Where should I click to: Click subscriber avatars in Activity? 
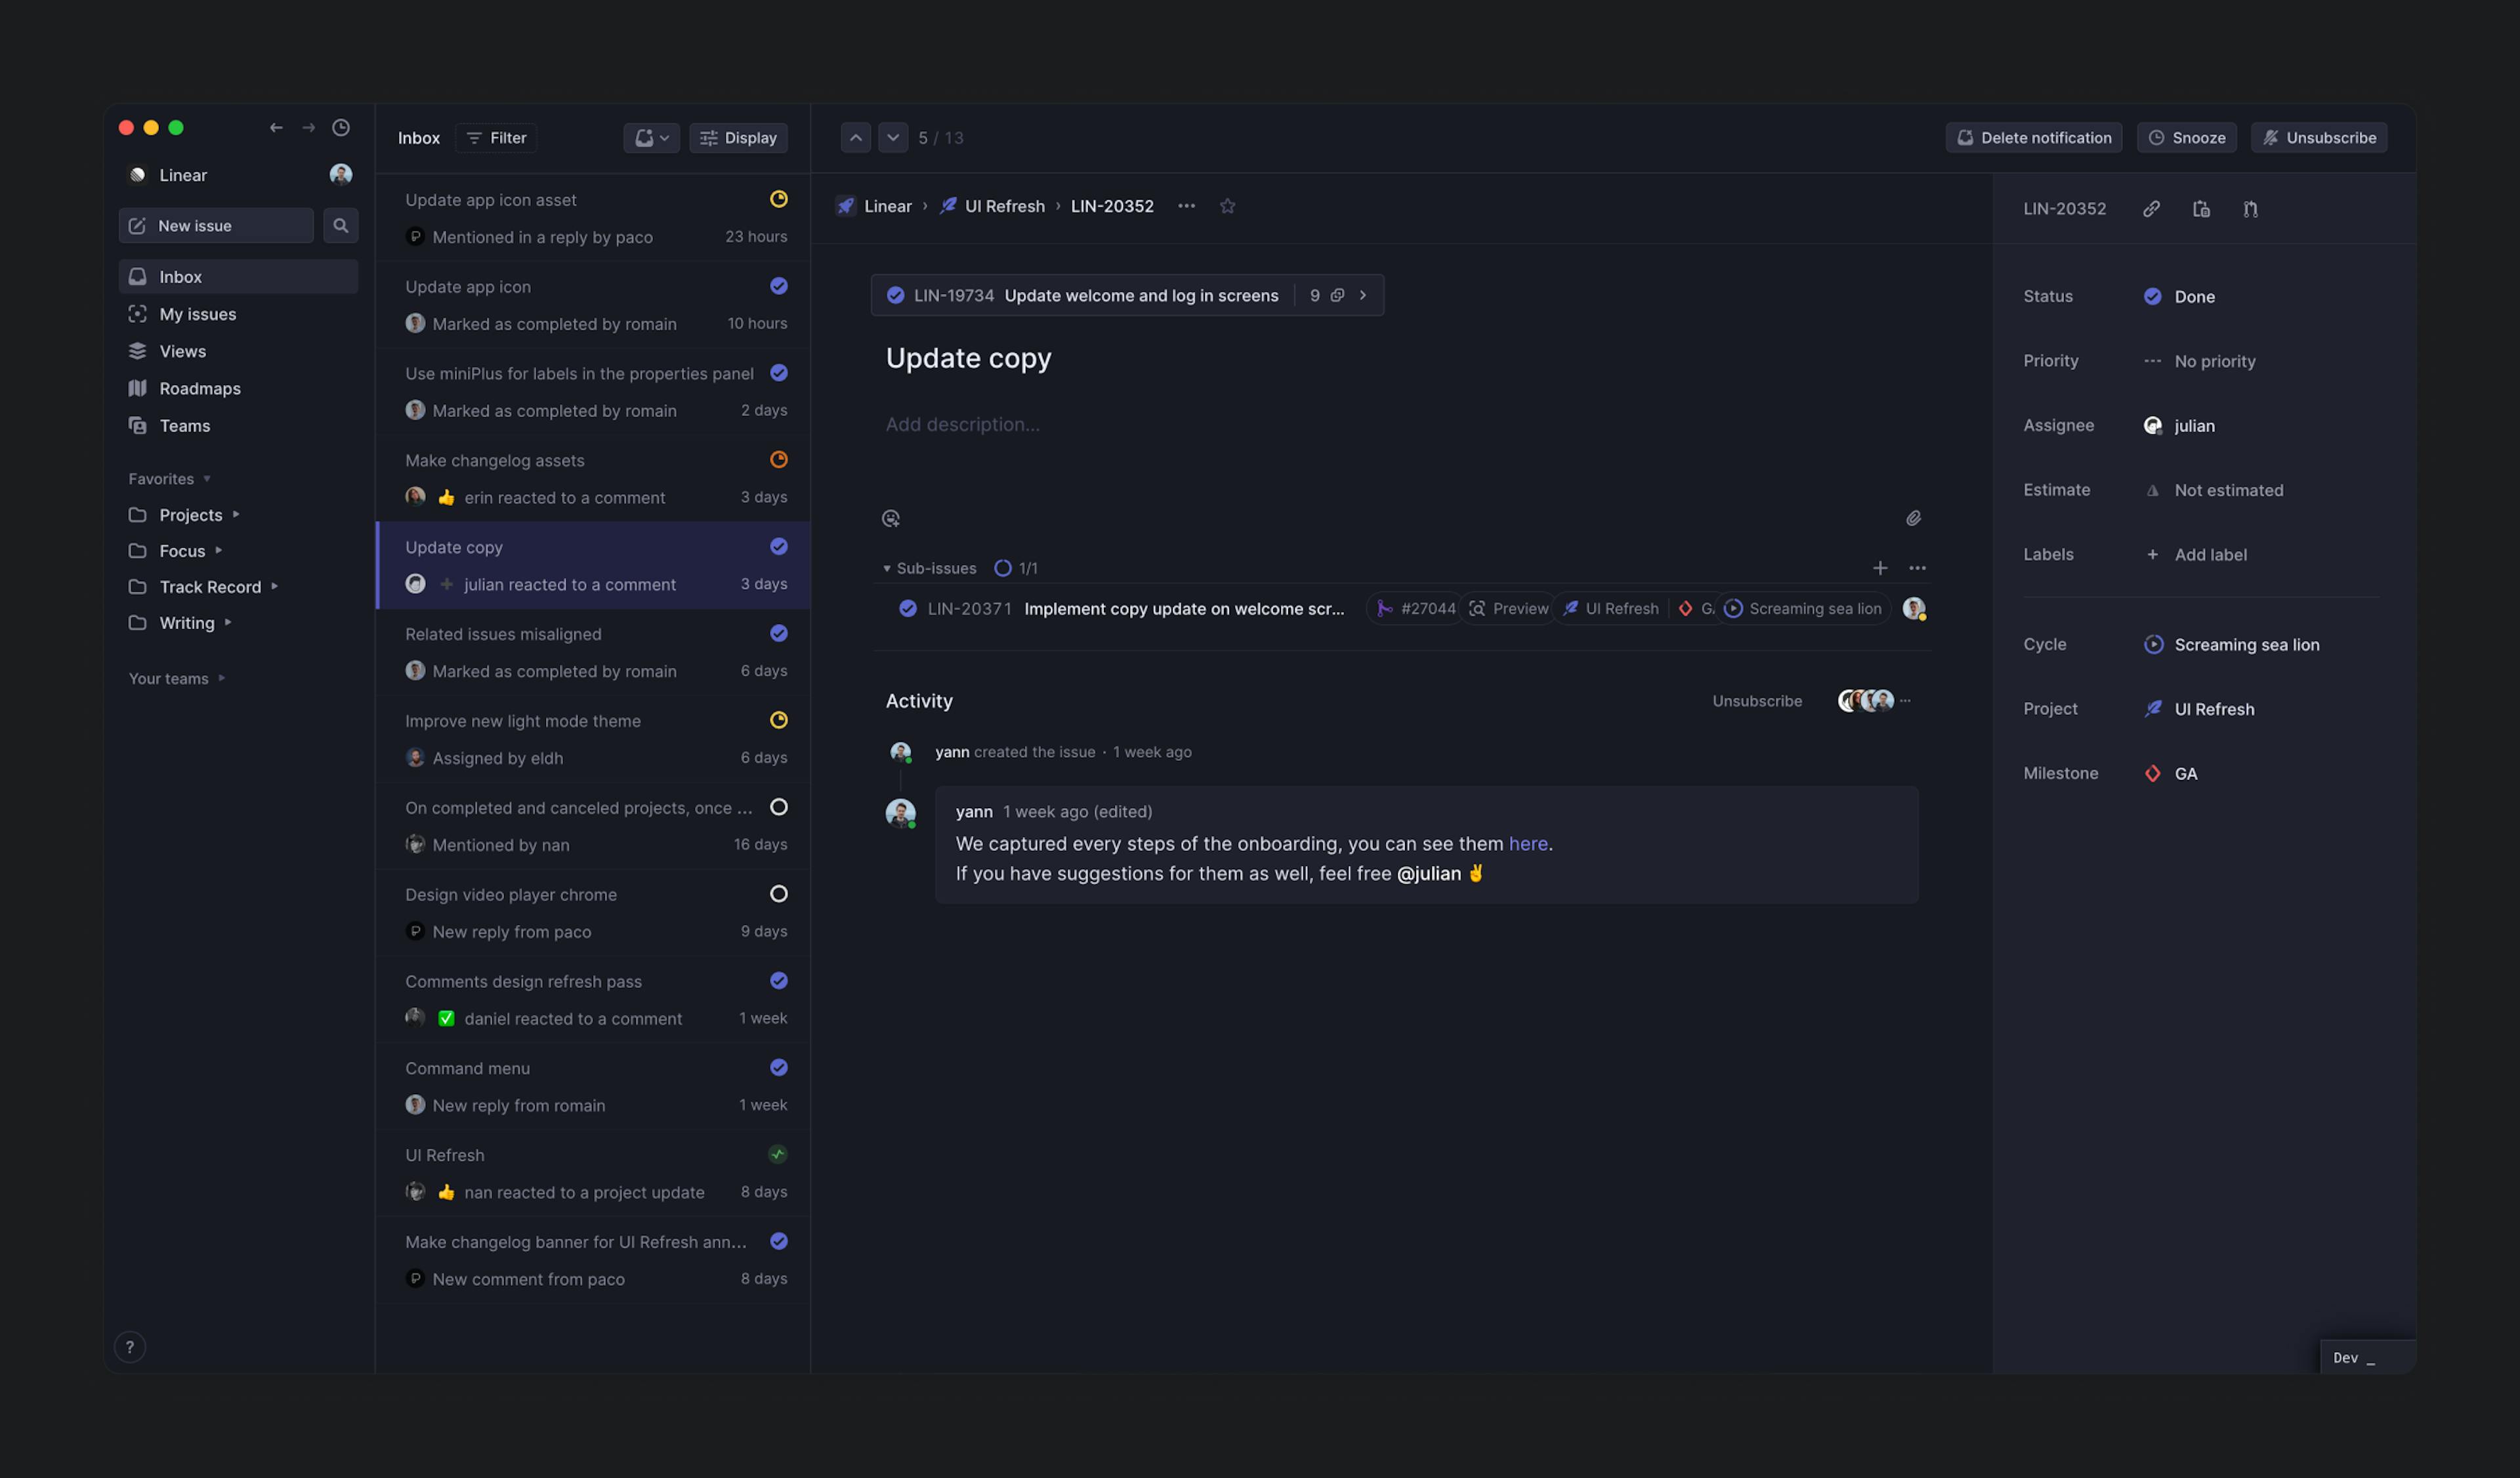[x=1866, y=701]
